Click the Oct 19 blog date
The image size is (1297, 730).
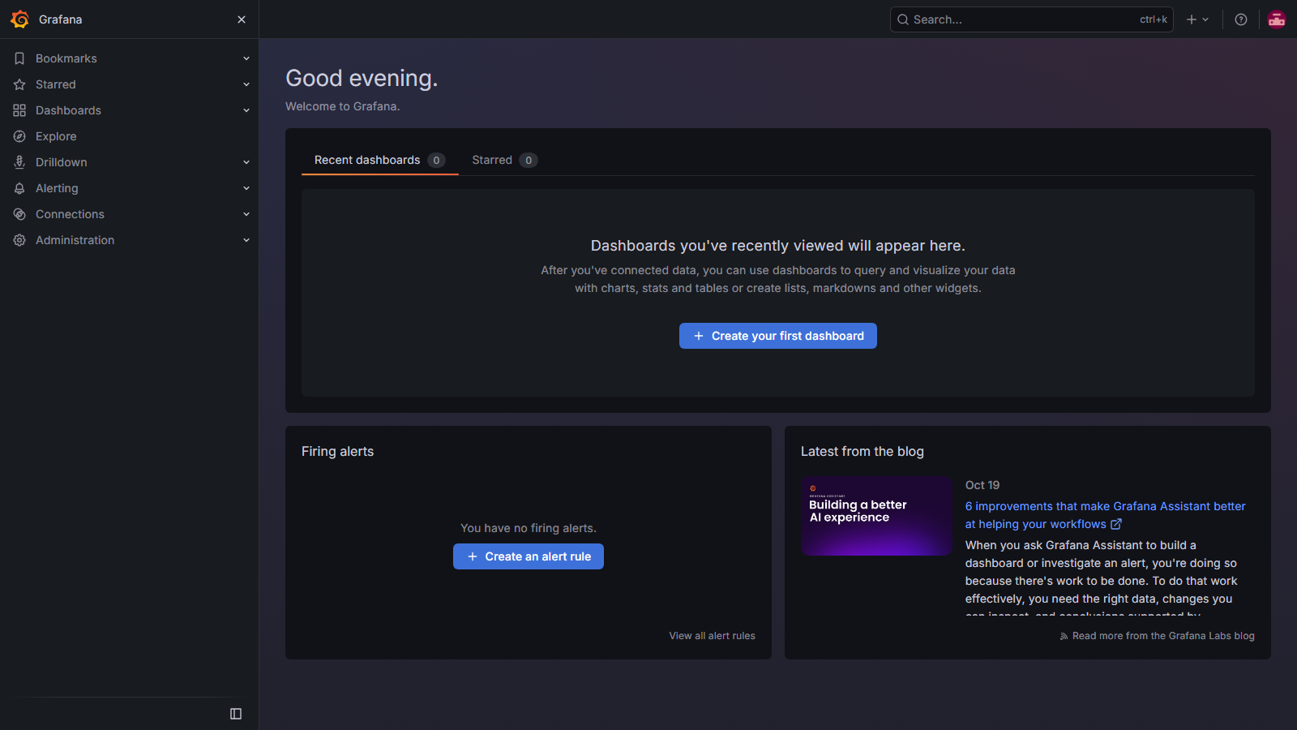(982, 485)
